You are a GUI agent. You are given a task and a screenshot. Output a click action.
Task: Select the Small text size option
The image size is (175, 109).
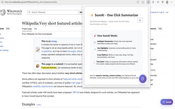tap(152, 39)
